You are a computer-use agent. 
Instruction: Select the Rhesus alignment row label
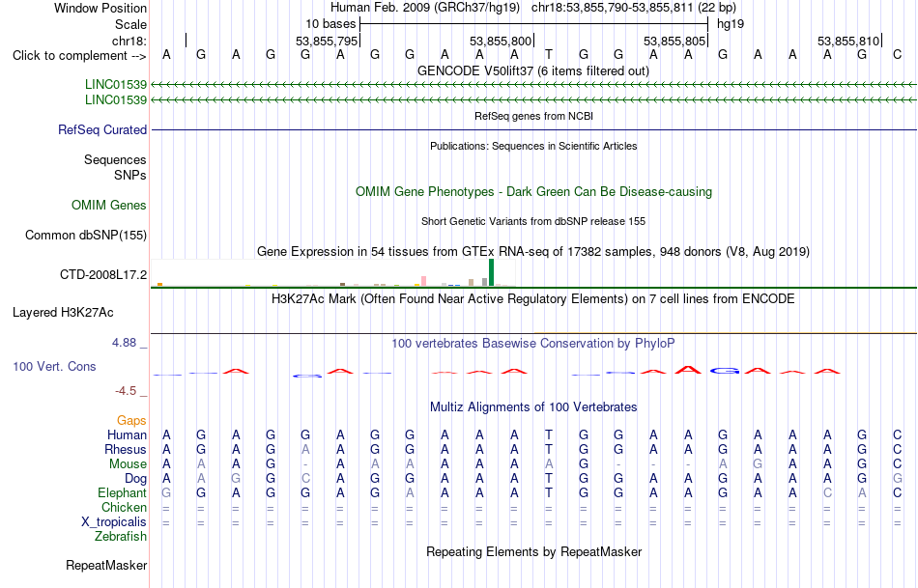click(126, 449)
